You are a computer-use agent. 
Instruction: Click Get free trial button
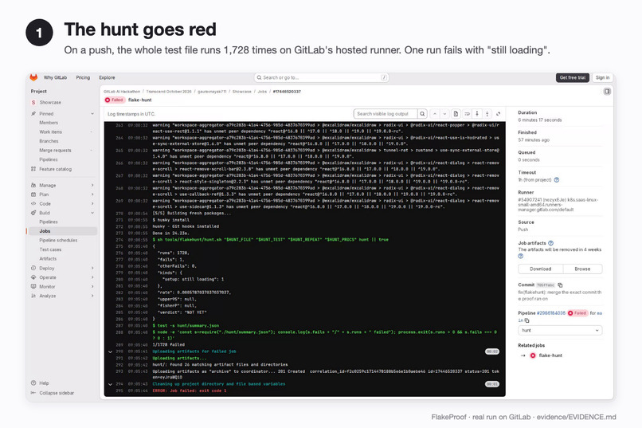pyautogui.click(x=573, y=77)
